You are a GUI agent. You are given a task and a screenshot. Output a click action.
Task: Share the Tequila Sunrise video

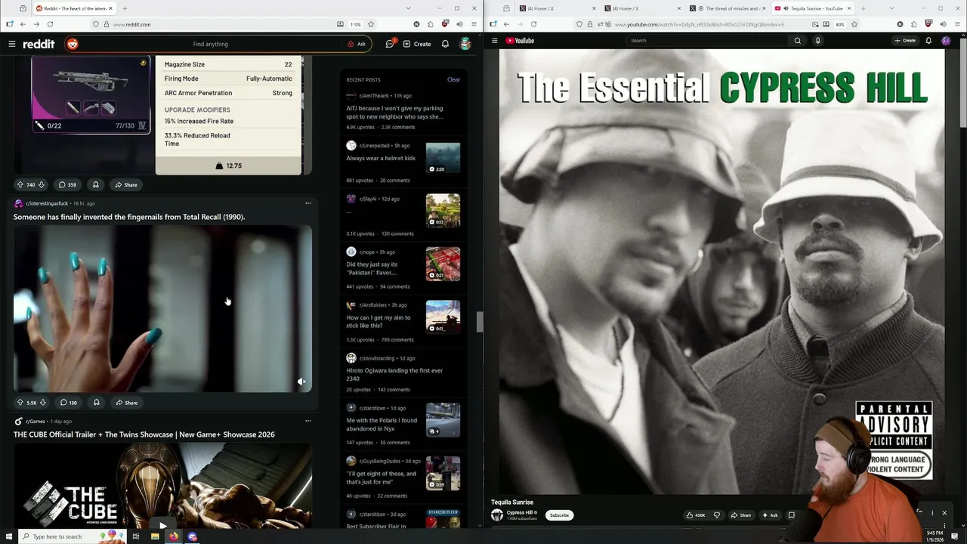point(740,515)
